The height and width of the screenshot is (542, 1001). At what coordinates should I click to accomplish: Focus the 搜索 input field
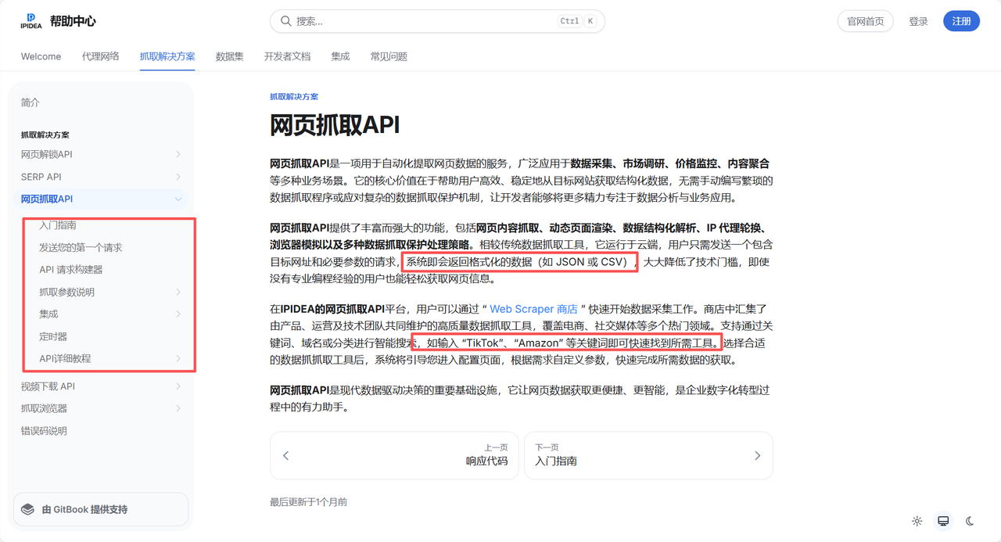(x=437, y=21)
